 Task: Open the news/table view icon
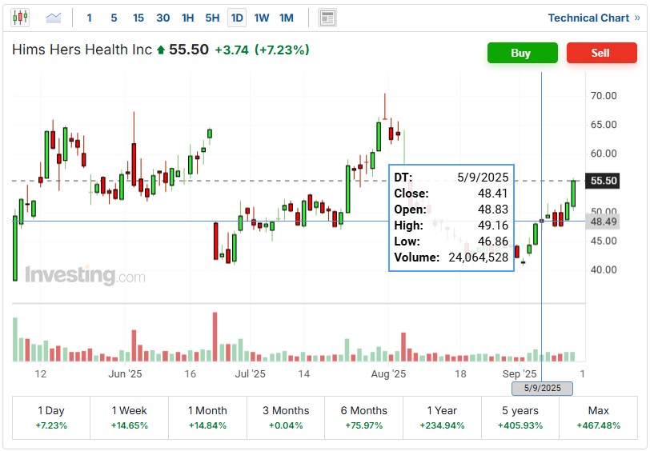coord(327,18)
